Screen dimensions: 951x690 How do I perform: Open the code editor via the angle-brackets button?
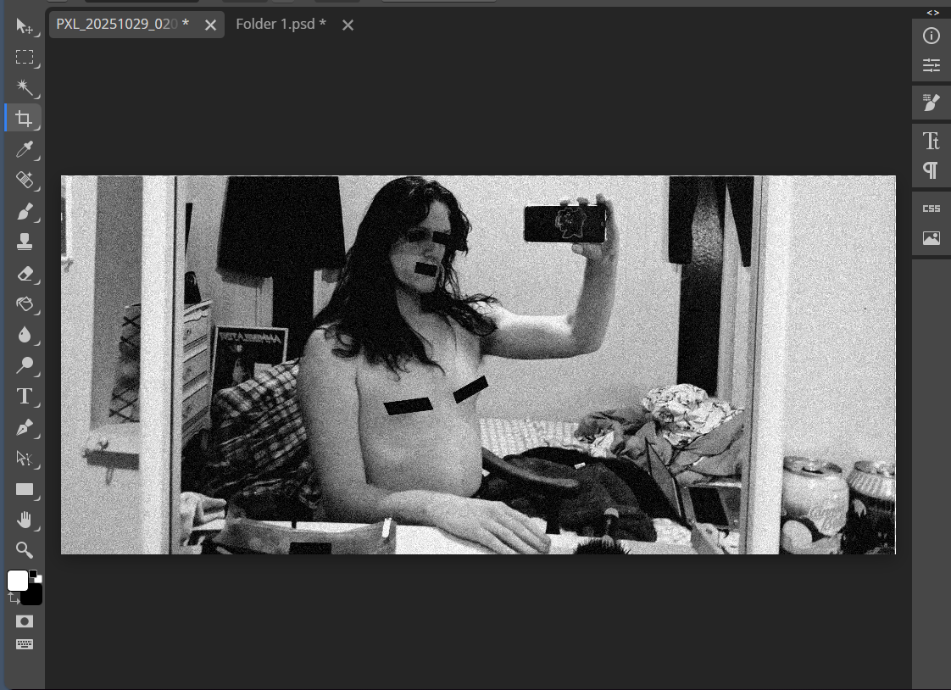point(933,12)
